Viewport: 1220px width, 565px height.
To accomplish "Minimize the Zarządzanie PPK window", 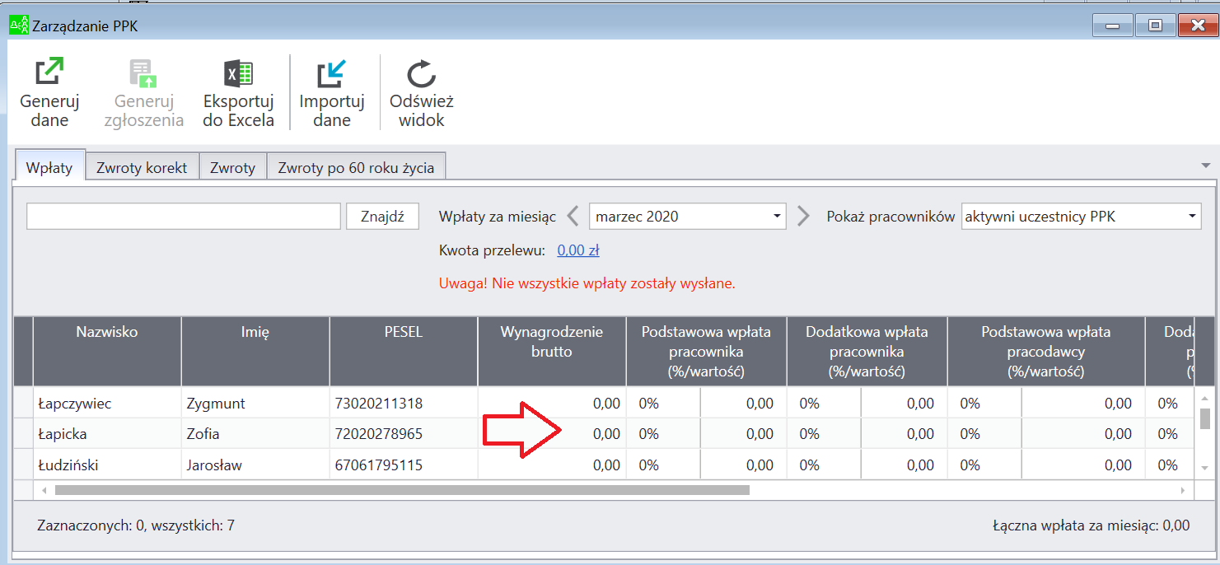I will (1113, 26).
